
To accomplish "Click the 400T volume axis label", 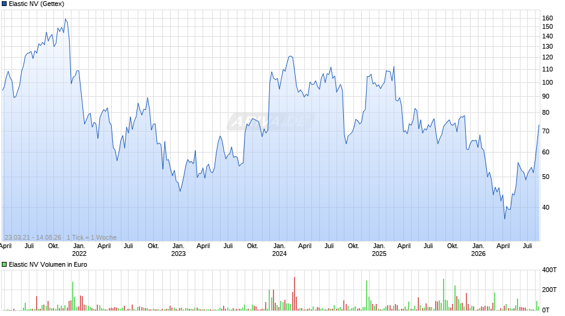I will 549,270.
